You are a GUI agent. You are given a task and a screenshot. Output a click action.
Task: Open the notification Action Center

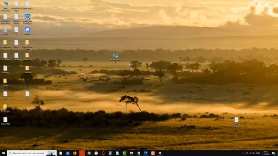[x=273, y=153]
